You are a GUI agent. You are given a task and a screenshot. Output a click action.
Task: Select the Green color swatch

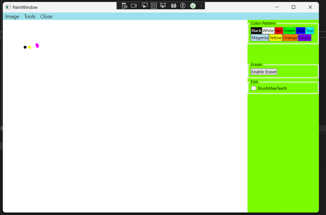coord(289,31)
